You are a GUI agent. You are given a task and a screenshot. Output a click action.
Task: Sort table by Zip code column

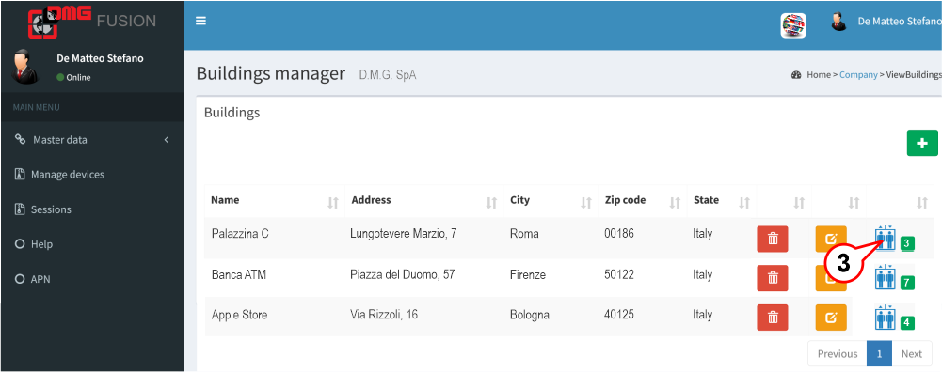pos(642,200)
